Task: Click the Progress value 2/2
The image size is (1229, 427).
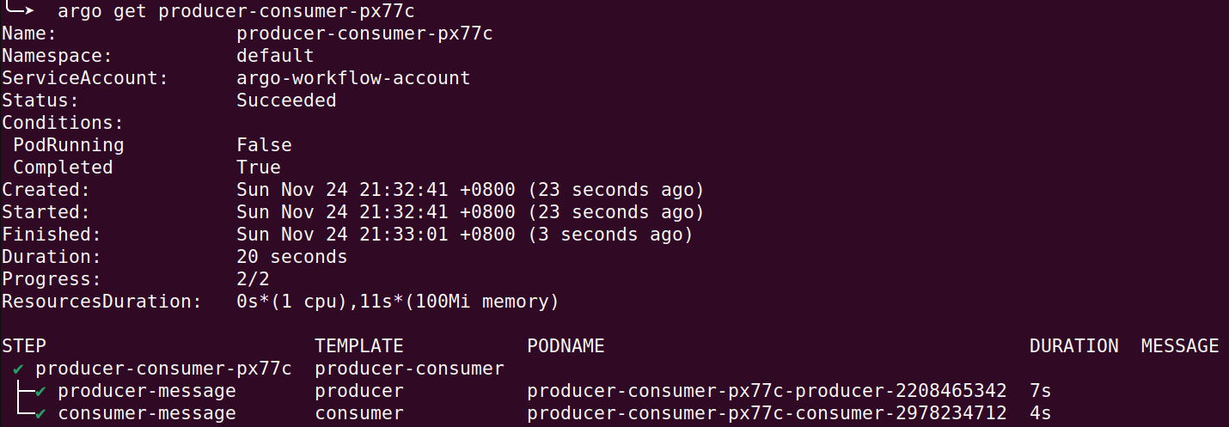Action: 253,279
